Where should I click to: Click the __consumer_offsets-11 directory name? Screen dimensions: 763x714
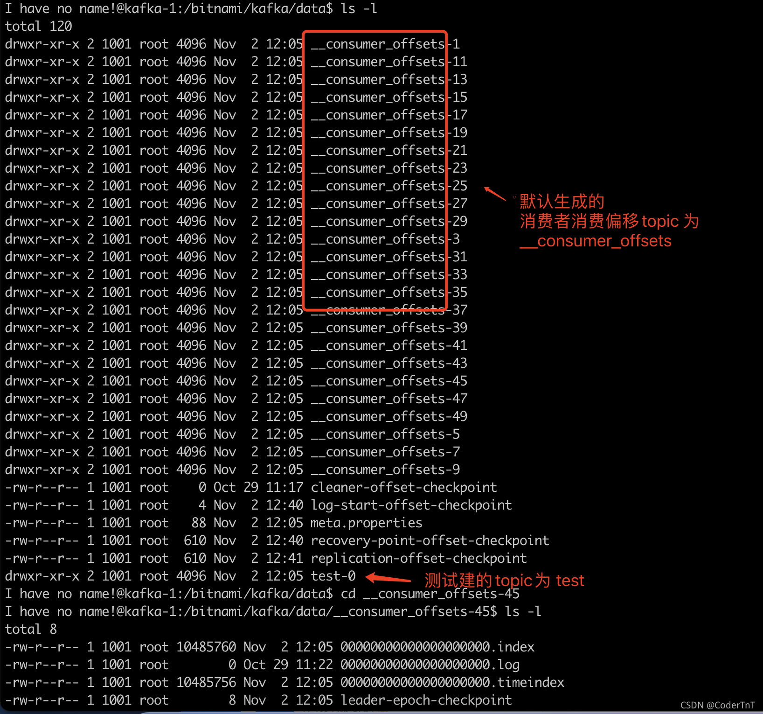click(x=389, y=62)
